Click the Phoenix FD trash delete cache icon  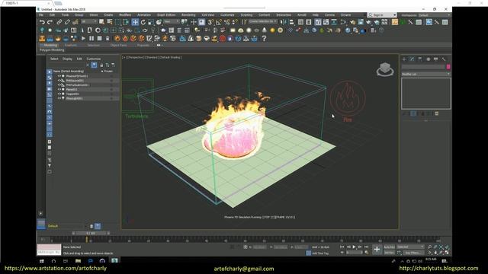tap(108, 39)
